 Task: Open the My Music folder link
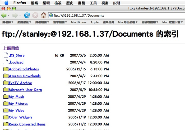point(16,97)
